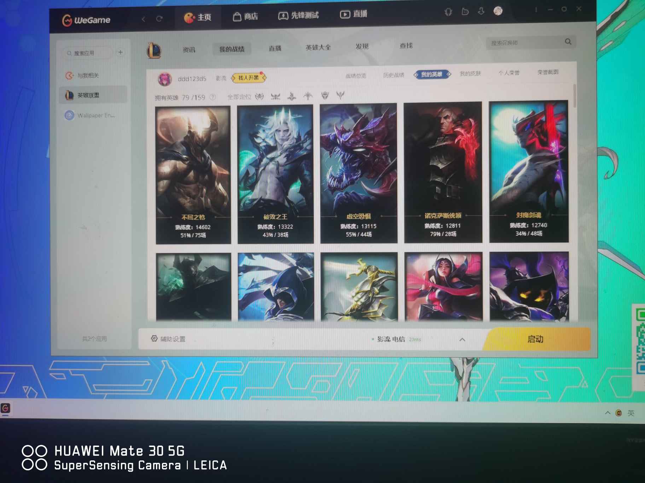Click the help icon beside 79/159

[x=213, y=97]
